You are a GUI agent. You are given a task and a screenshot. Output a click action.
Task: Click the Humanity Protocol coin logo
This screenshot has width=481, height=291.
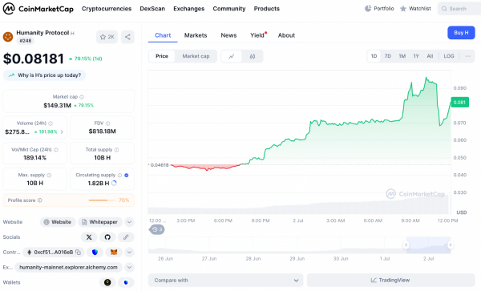(8, 37)
